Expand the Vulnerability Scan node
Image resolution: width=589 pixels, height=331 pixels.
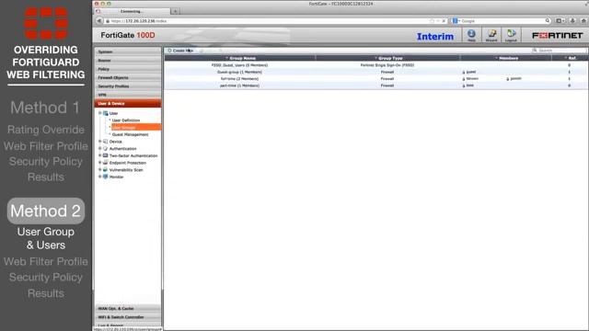pyautogui.click(x=100, y=170)
